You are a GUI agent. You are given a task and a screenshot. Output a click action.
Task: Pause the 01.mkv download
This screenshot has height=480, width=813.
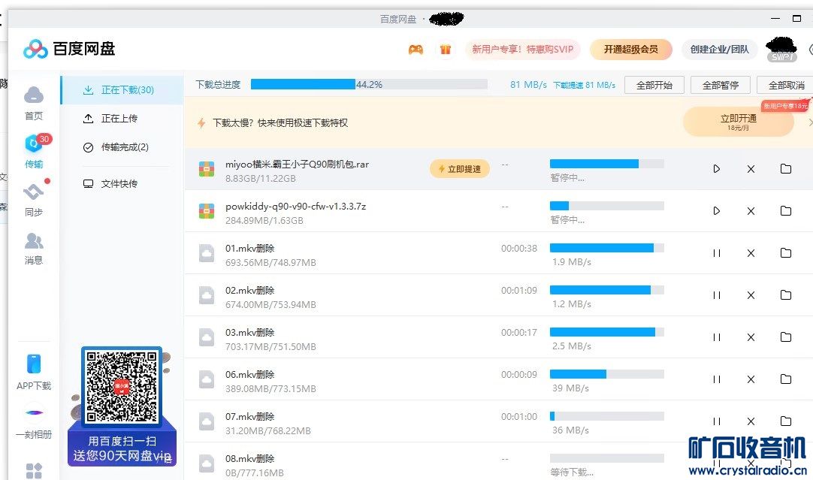point(717,253)
